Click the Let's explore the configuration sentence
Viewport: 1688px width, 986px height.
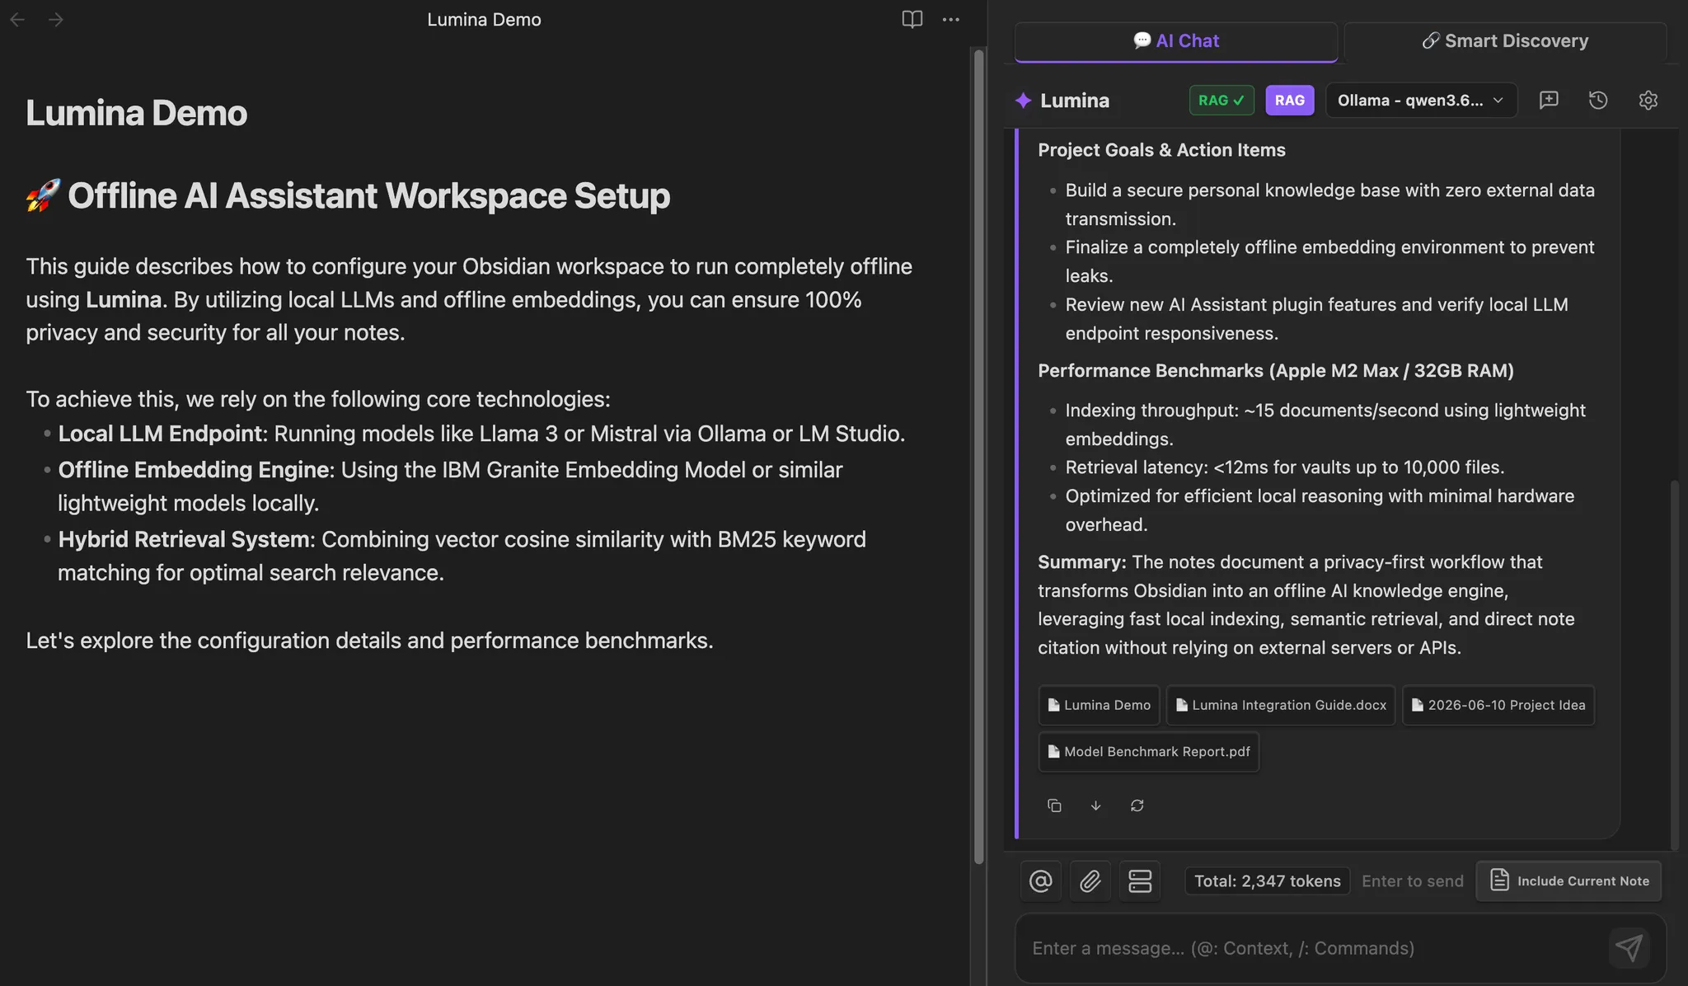click(369, 641)
